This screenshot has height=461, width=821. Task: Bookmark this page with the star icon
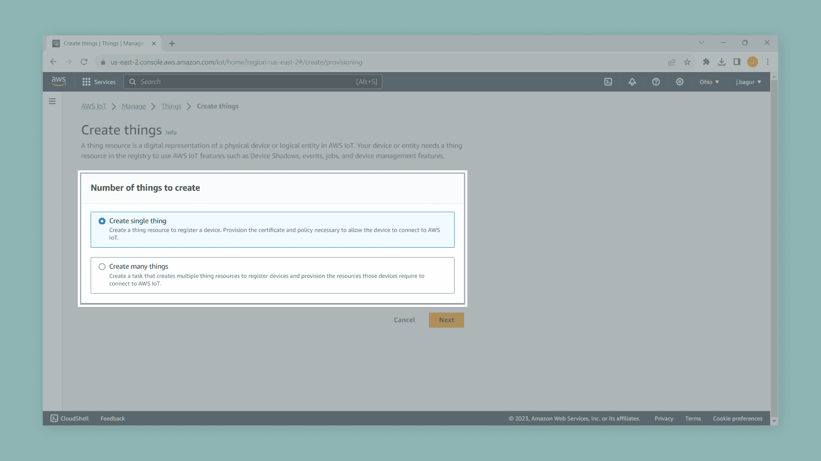687,62
